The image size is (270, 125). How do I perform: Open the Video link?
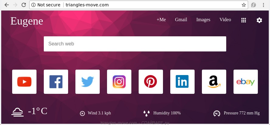[225, 20]
